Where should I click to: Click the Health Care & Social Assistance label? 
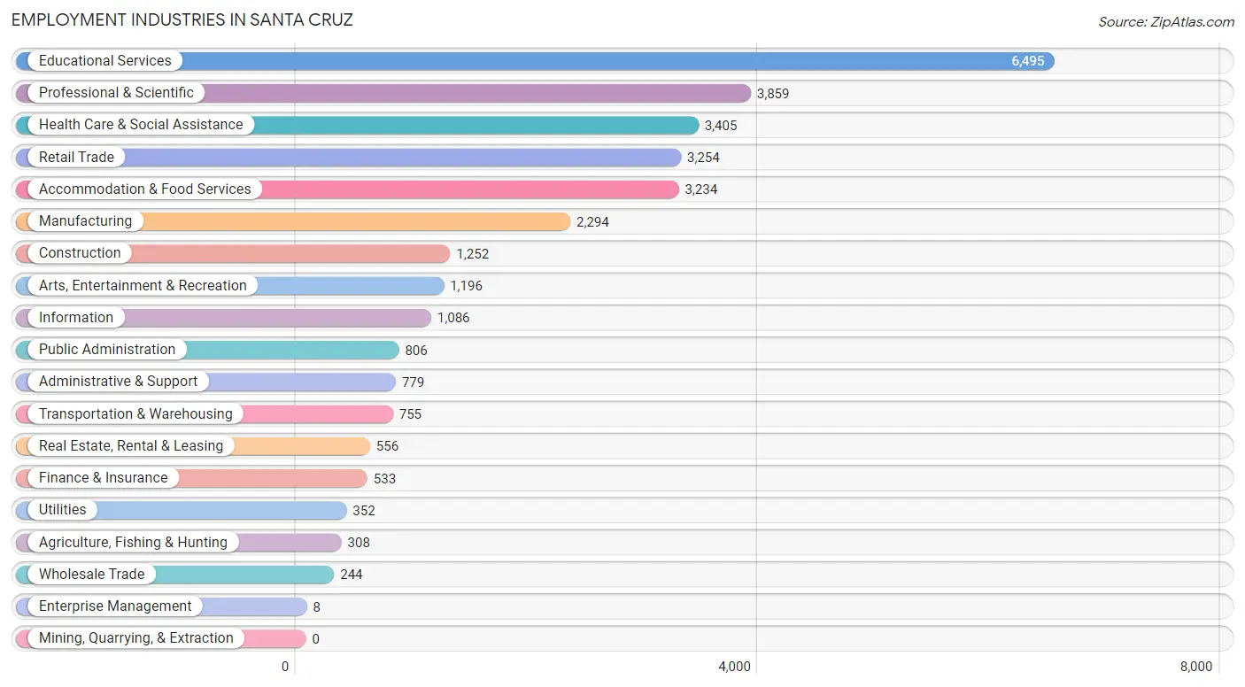(141, 125)
